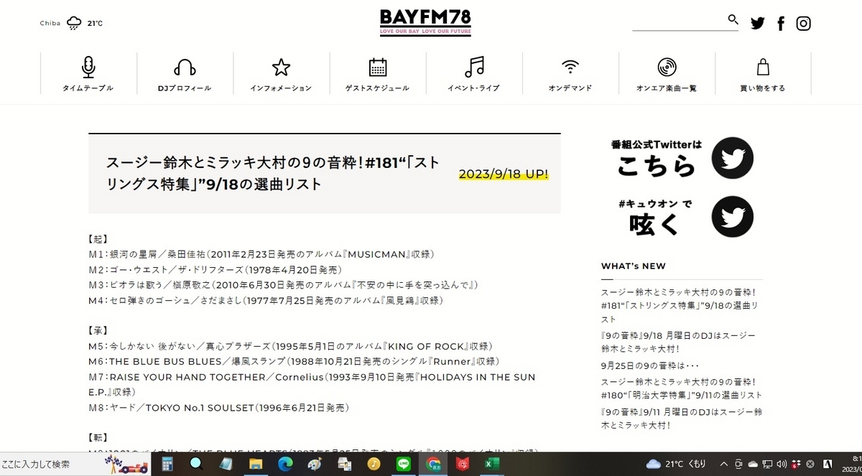Click the 【転】 section marker
862x476 pixels.
(x=98, y=437)
